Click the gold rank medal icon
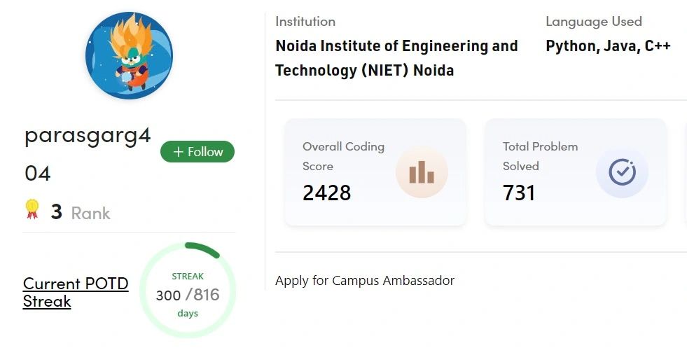The image size is (687, 348). 32,209
